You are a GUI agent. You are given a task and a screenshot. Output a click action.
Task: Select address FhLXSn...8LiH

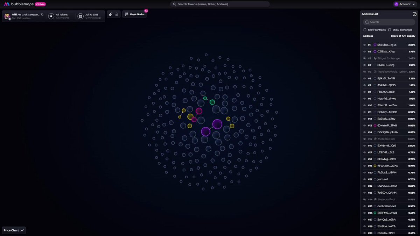point(386,92)
